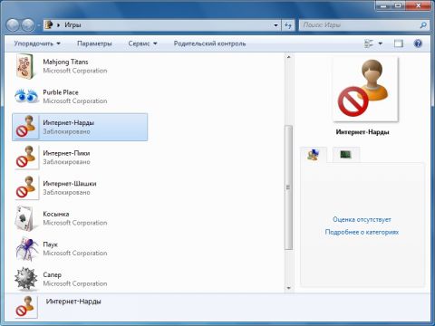The width and height of the screenshot is (435, 326).
Task: Open Родительский контроль settings
Action: click(x=209, y=43)
